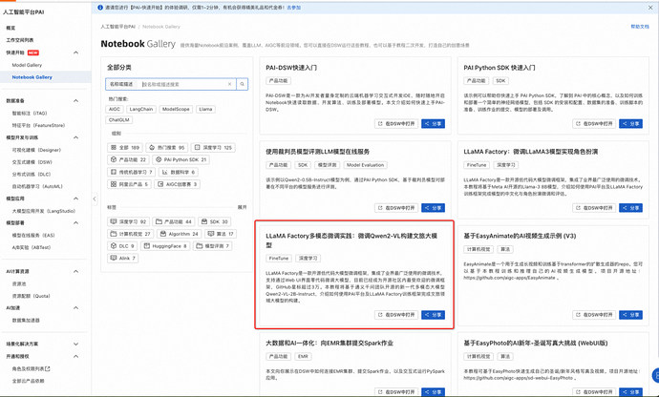Open Model Gallery in the sidebar
Image resolution: width=659 pixels, height=397 pixels.
point(27,65)
